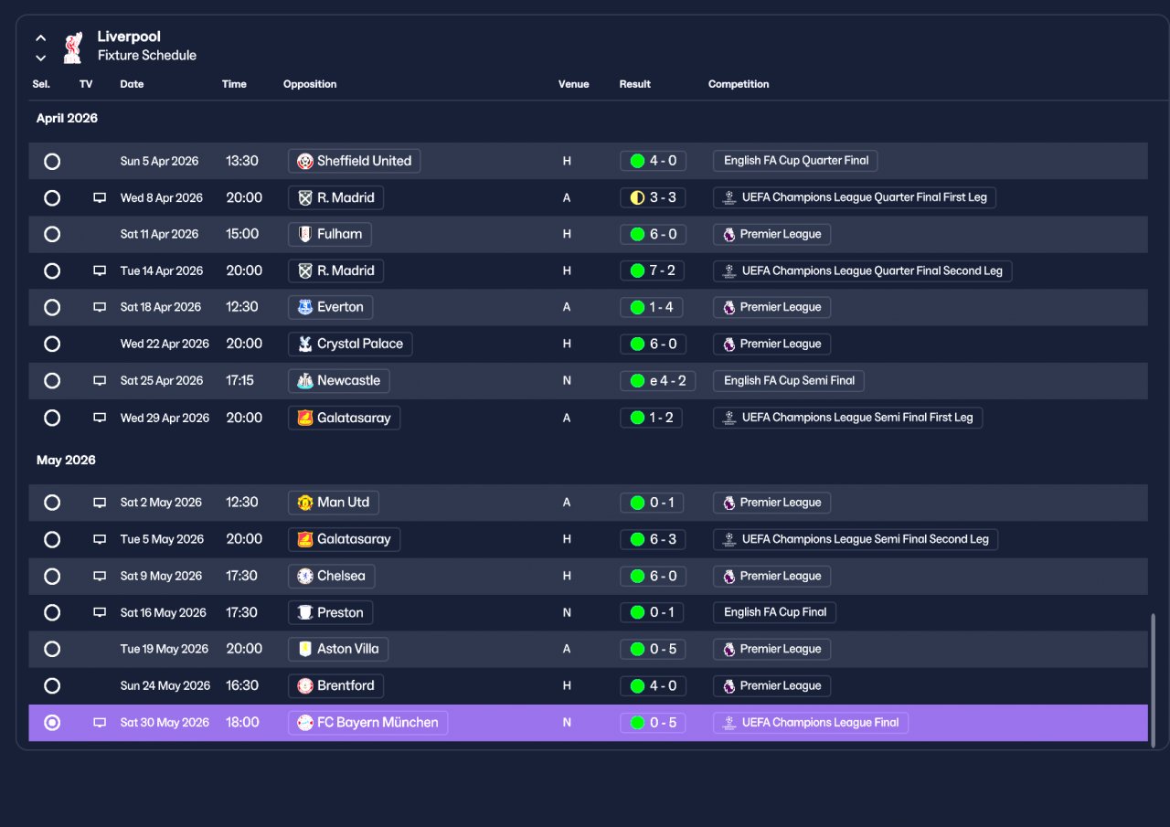Image resolution: width=1170 pixels, height=827 pixels.
Task: Click the Champions League logo on Final row
Action: (729, 723)
